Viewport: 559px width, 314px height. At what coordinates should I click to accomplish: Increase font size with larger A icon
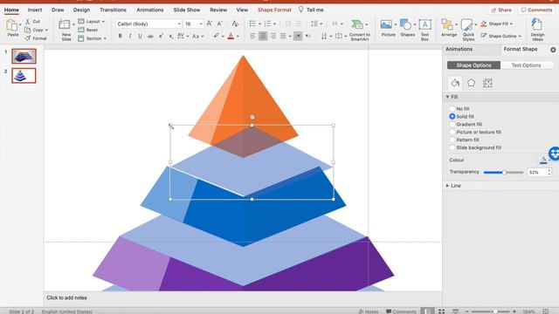(x=210, y=24)
